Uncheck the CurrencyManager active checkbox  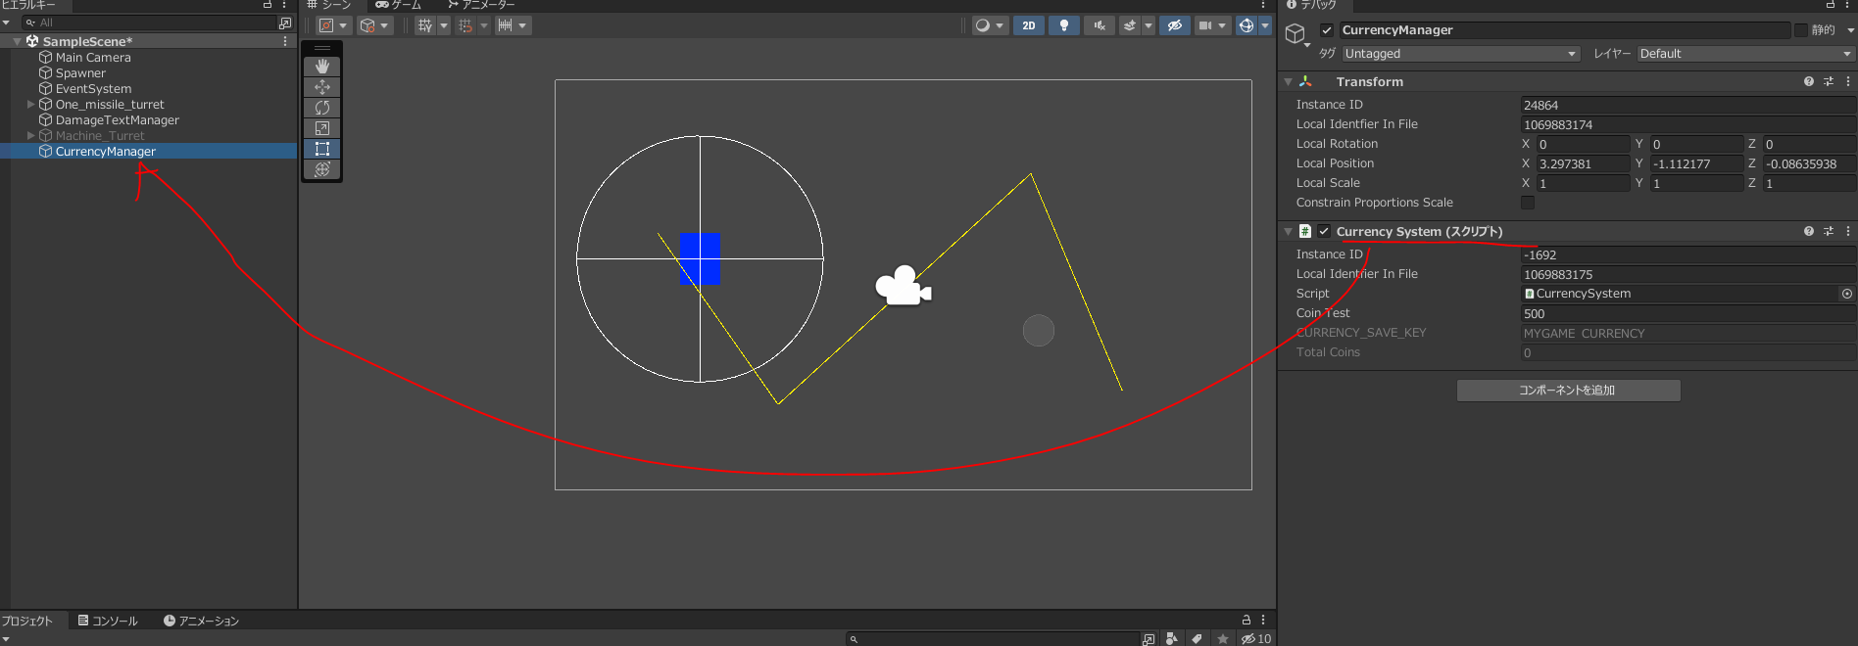[x=1327, y=30]
